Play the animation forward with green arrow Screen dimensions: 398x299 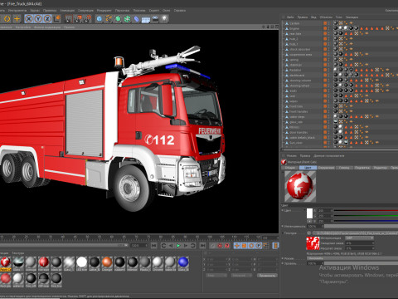pos(178,246)
